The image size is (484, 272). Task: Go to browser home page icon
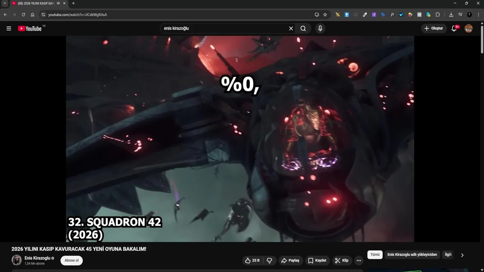33,15
